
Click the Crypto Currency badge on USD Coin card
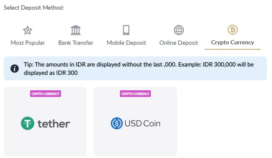coord(135,94)
